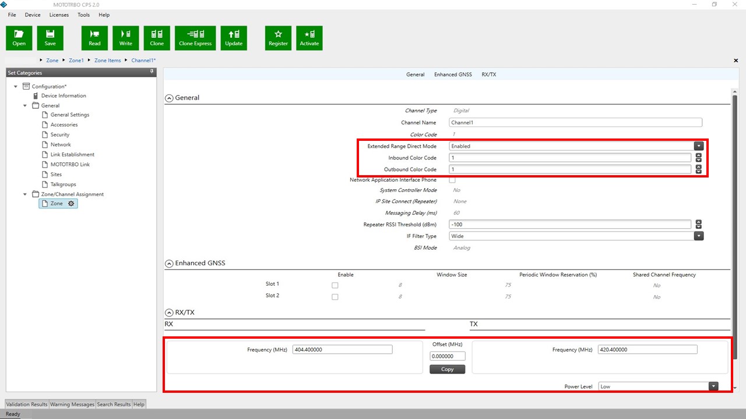The width and height of the screenshot is (746, 419).
Task: Collapse the Enhanced GNSS section
Action: coord(169,263)
